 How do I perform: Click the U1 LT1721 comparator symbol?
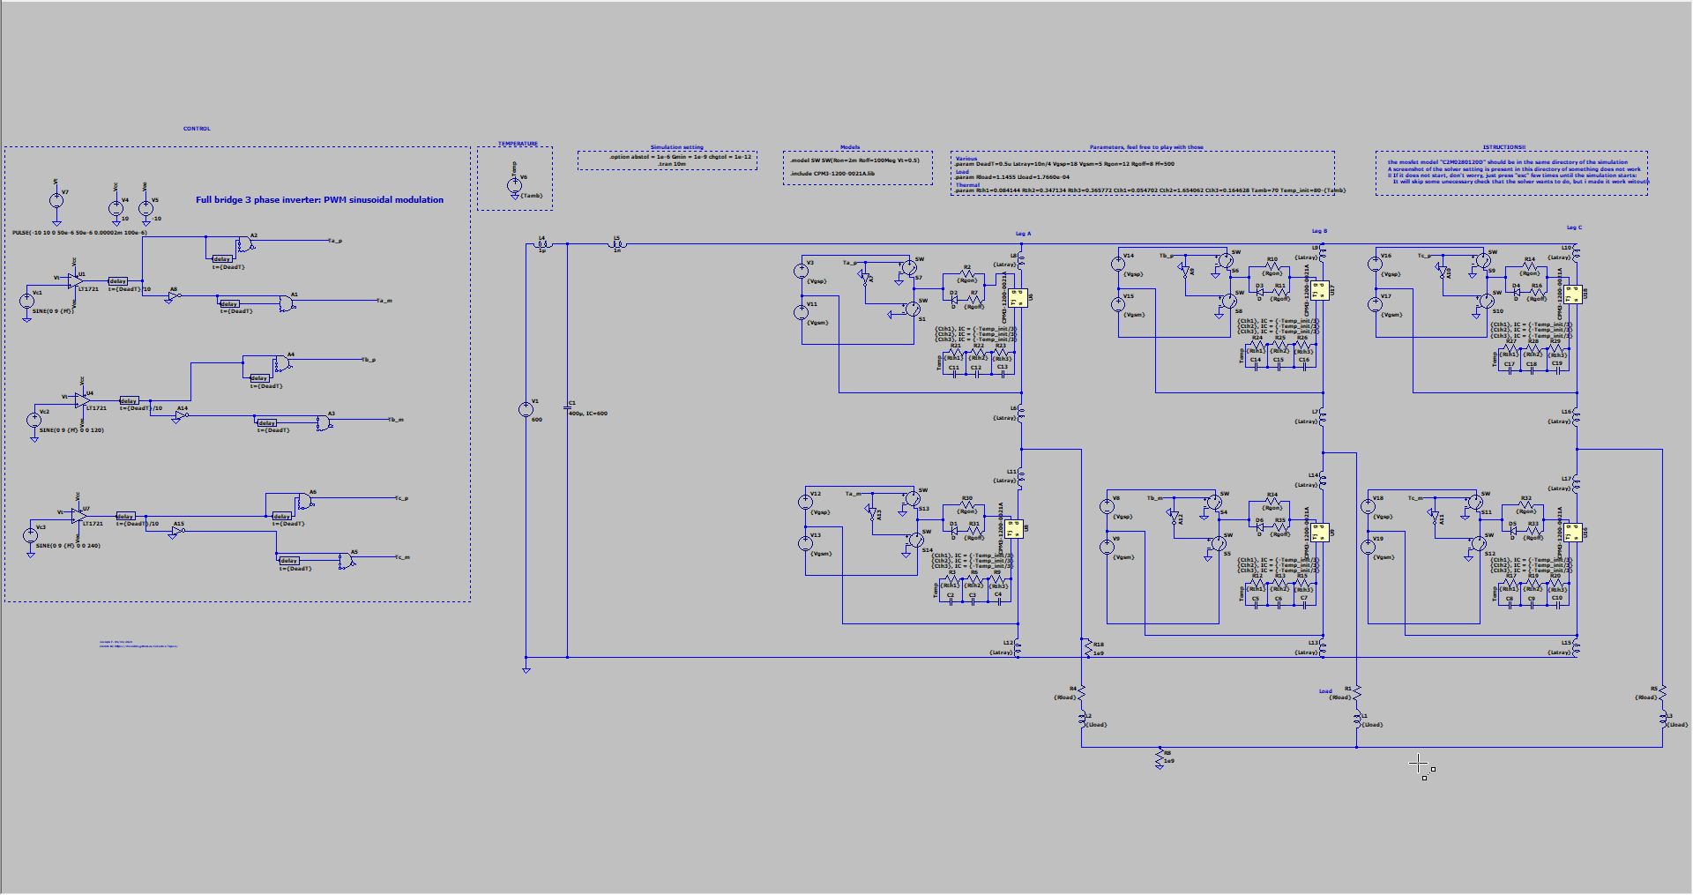click(77, 280)
